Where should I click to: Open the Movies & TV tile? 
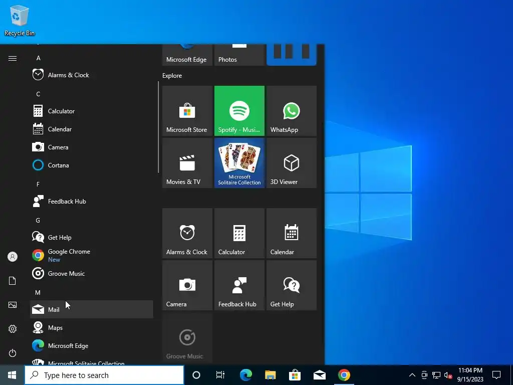pyautogui.click(x=187, y=163)
